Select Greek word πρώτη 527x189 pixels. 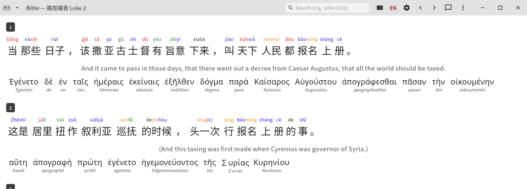pos(90,163)
